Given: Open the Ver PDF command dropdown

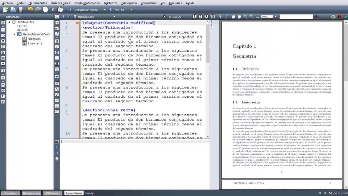Looking at the screenshot, I should pos(131,10).
